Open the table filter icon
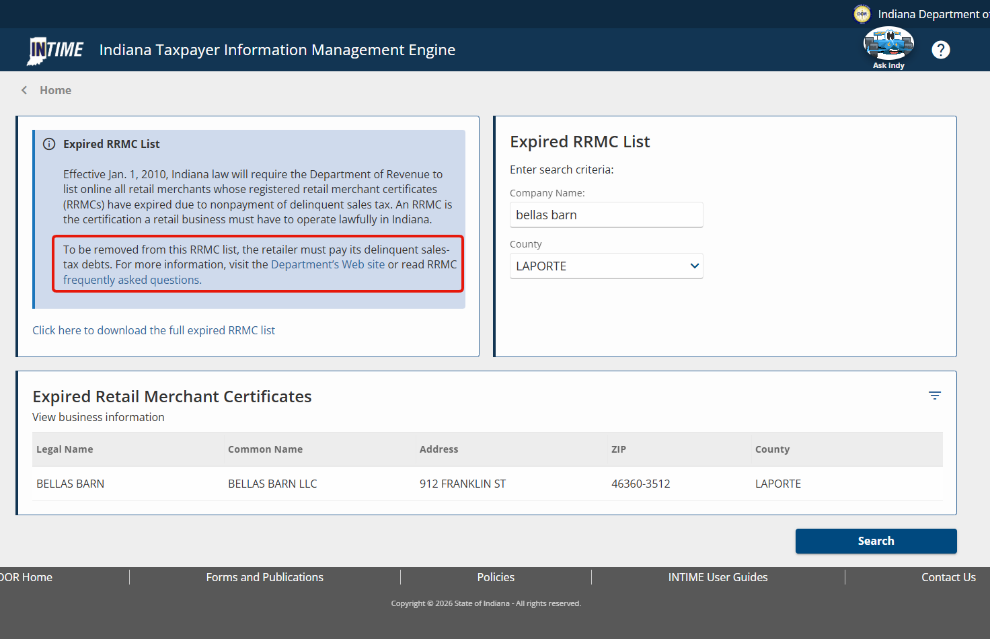Viewport: 990px width, 639px height. pyautogui.click(x=934, y=396)
